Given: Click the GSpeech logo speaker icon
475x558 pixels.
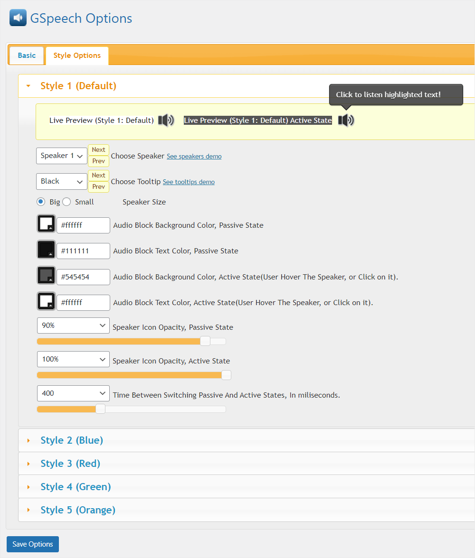Looking at the screenshot, I should coord(18,17).
